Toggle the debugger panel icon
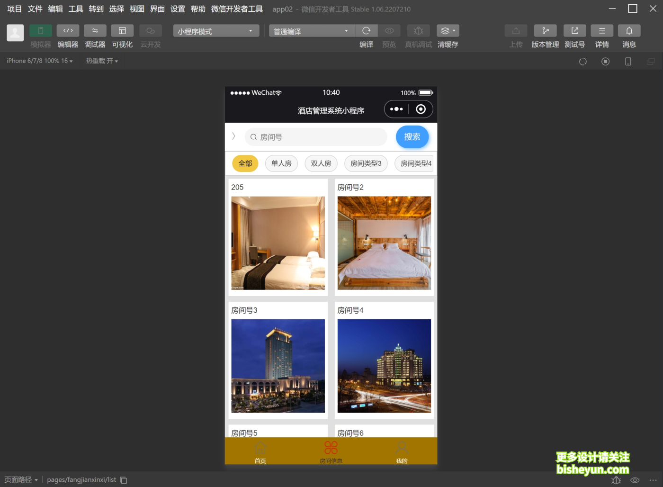The width and height of the screenshot is (663, 487). pyautogui.click(x=95, y=31)
